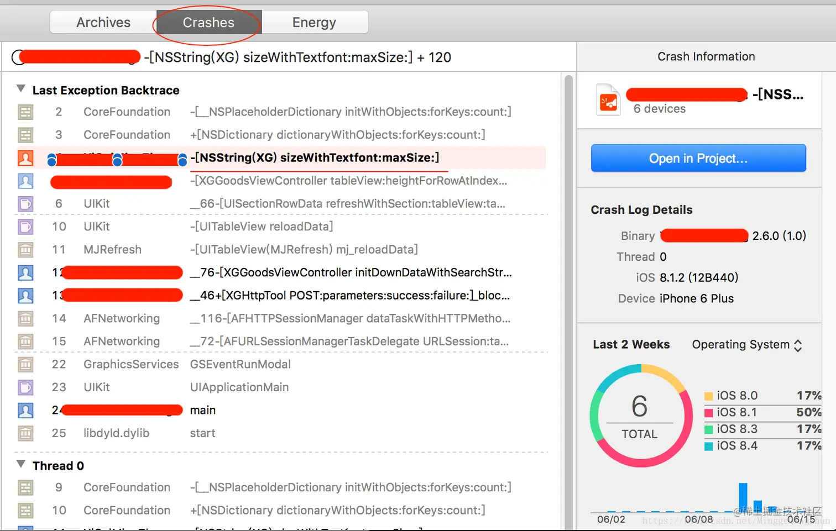Select the __116-[AFHTTPSessionManager dataTaskWithHTTPMetho... frame
The image size is (836, 531).
coord(350,318)
